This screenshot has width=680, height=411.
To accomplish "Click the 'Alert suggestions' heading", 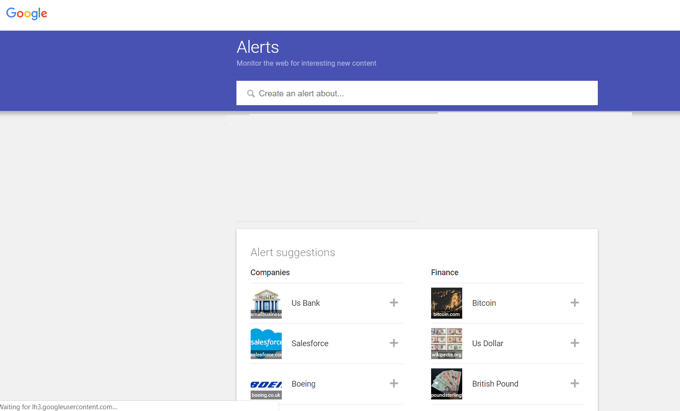I will (293, 253).
